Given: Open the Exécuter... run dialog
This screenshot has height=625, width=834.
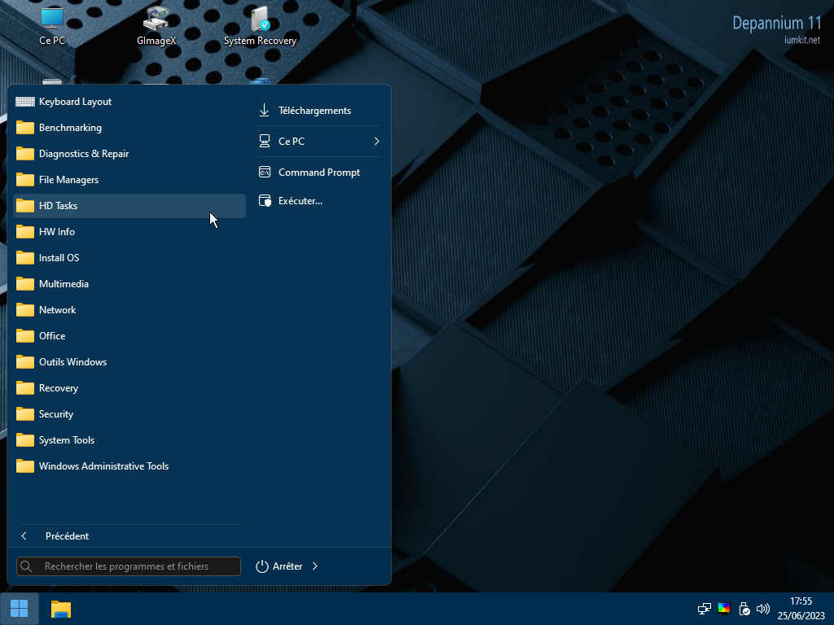Looking at the screenshot, I should [319, 201].
